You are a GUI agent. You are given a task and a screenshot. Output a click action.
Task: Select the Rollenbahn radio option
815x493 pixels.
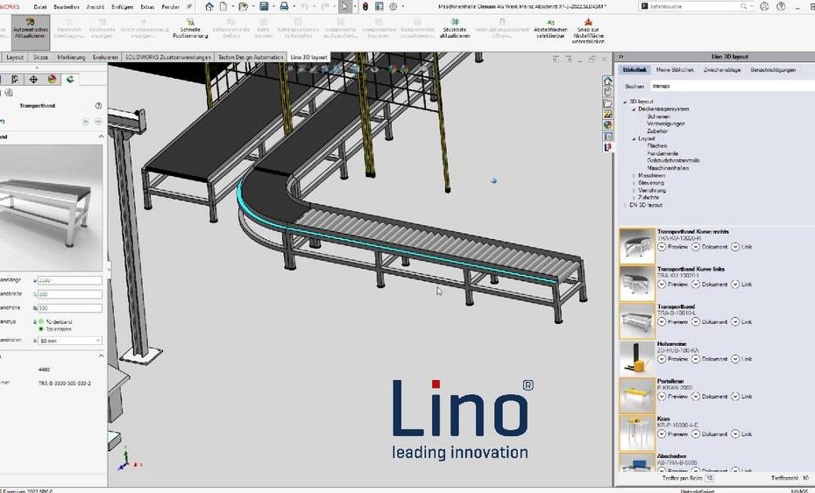(41, 329)
